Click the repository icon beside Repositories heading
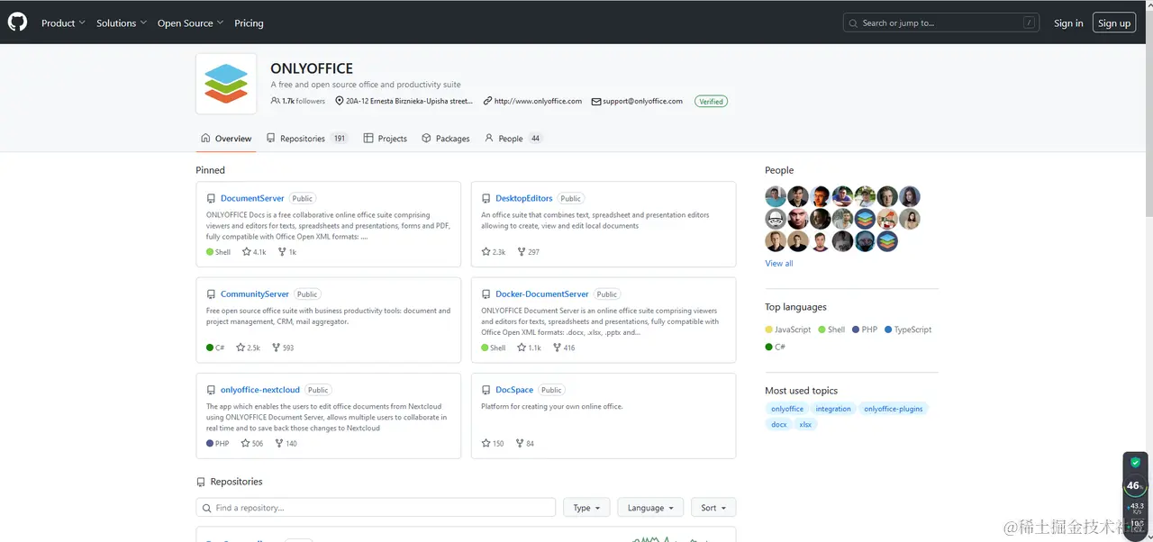The width and height of the screenshot is (1153, 542). [x=201, y=482]
